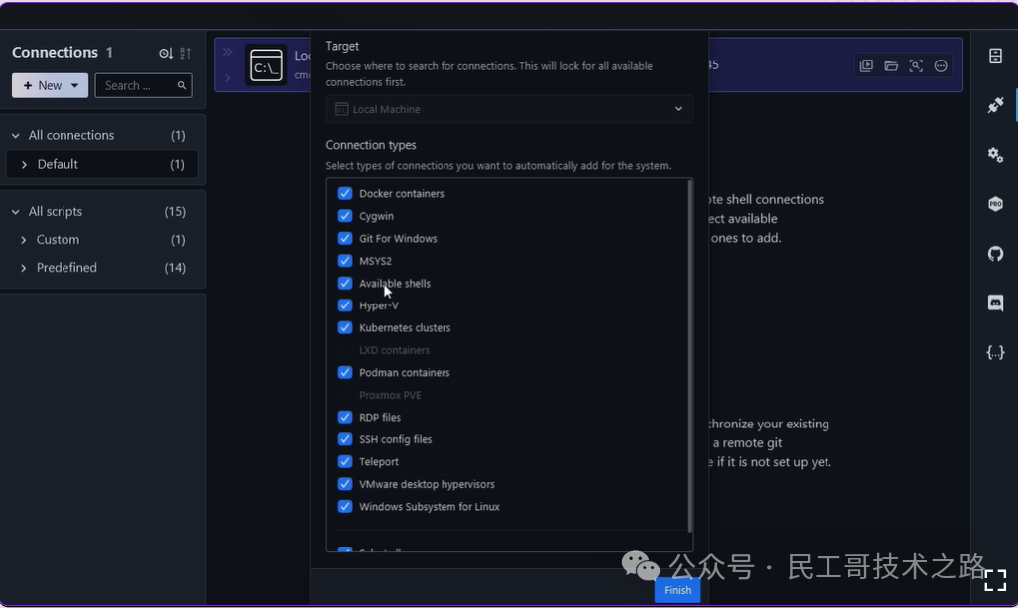Expand the Predefined scripts group

click(x=24, y=268)
